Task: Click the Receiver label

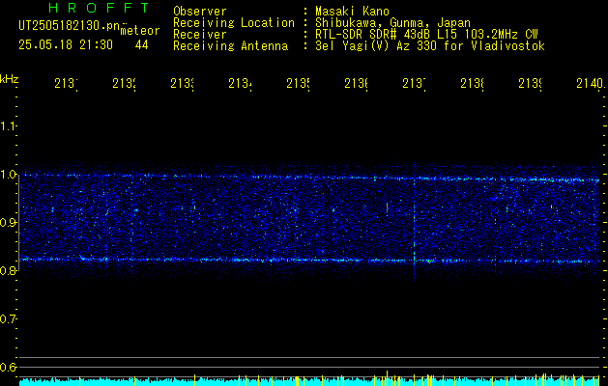Action: [200, 35]
